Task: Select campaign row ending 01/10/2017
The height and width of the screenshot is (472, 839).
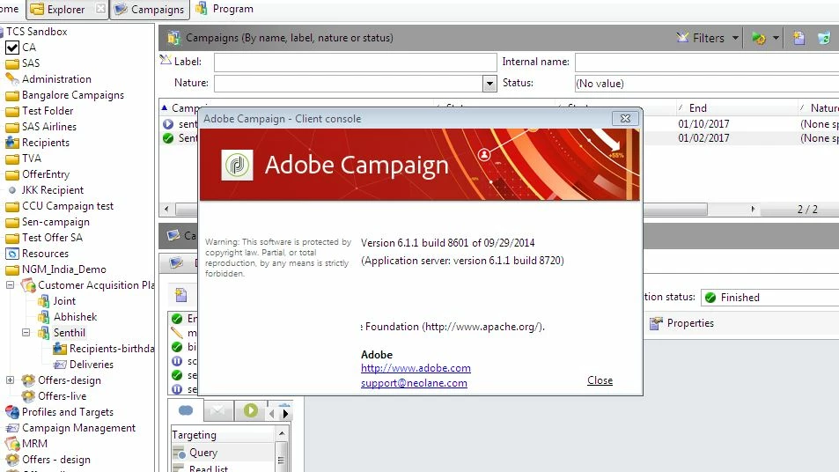Action: pos(703,124)
